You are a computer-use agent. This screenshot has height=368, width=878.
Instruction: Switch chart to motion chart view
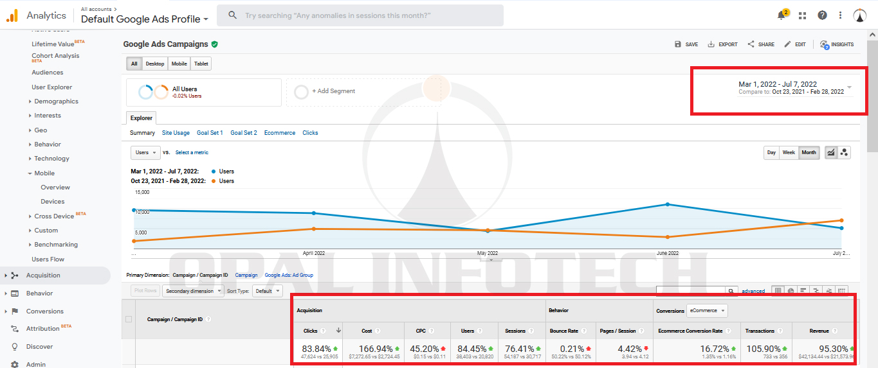click(844, 152)
